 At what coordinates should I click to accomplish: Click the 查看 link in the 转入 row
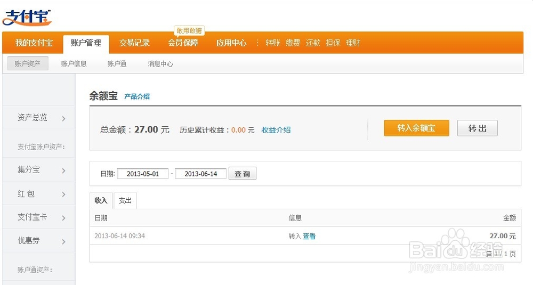(309, 236)
